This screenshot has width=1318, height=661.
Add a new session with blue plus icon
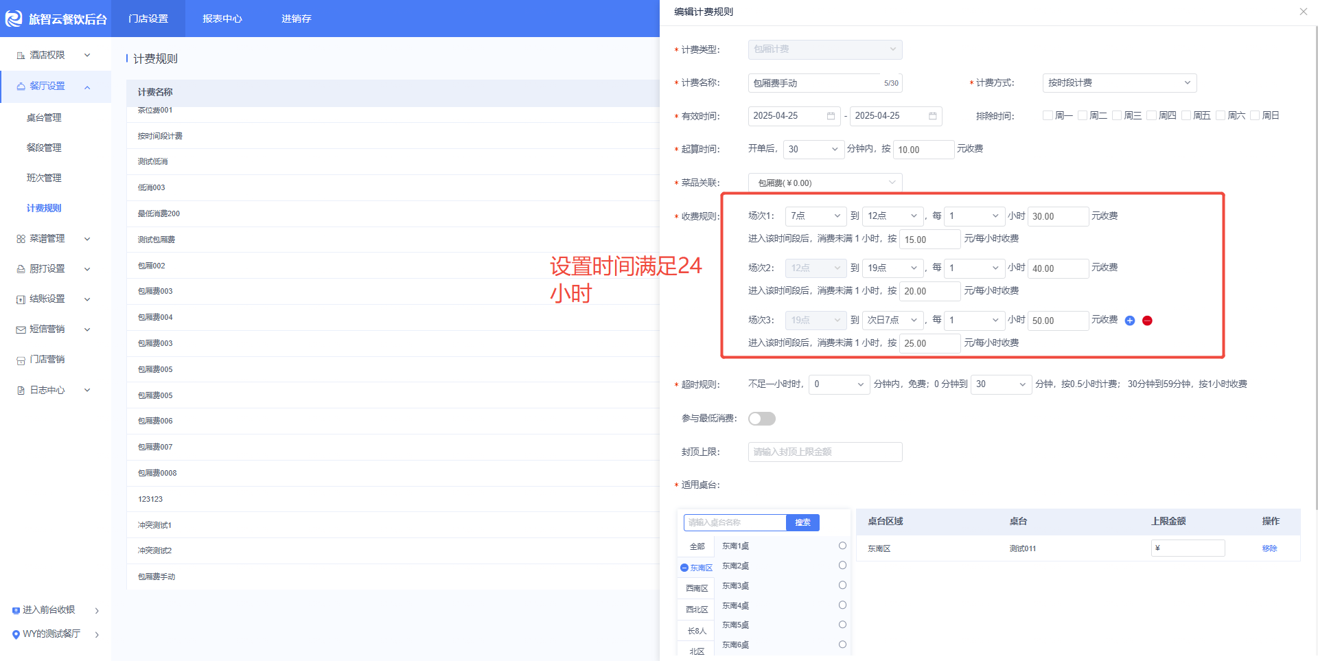coord(1130,321)
